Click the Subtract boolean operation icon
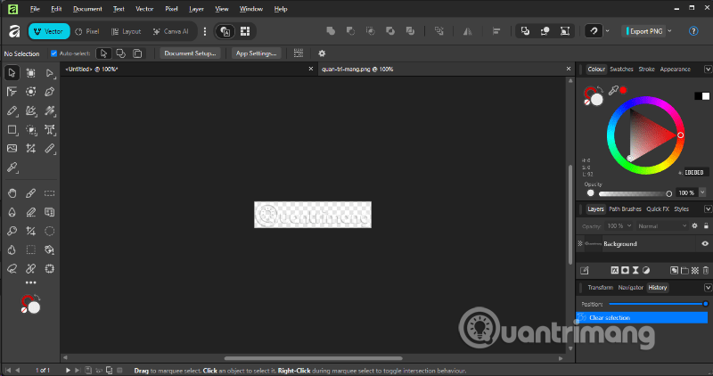Viewport: 713px width, 376px height. 350,31
